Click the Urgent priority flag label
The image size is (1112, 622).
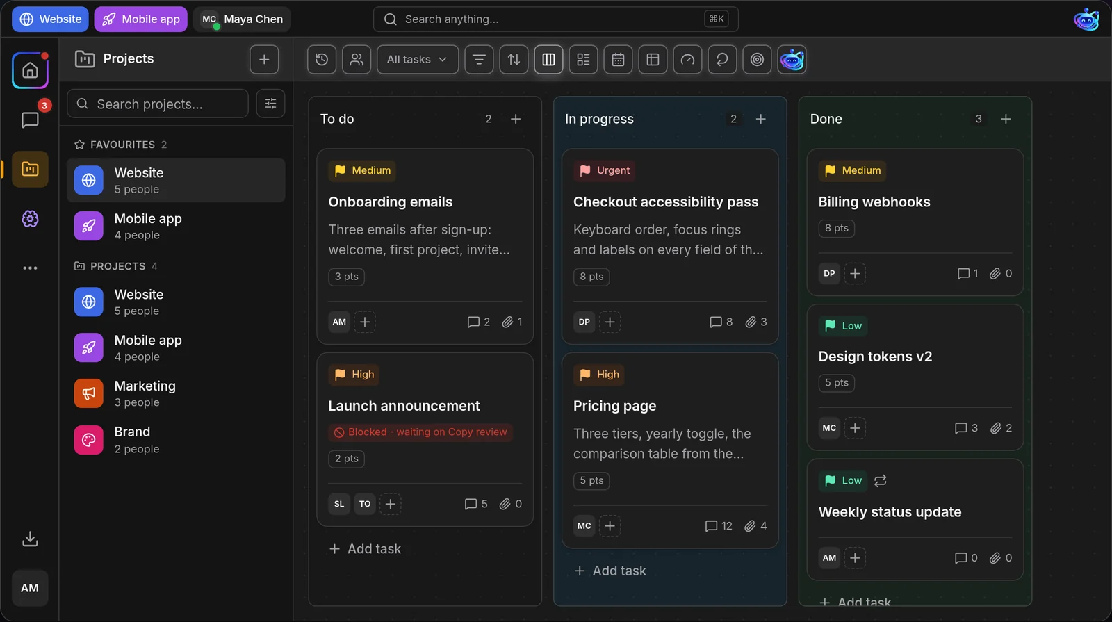click(604, 170)
